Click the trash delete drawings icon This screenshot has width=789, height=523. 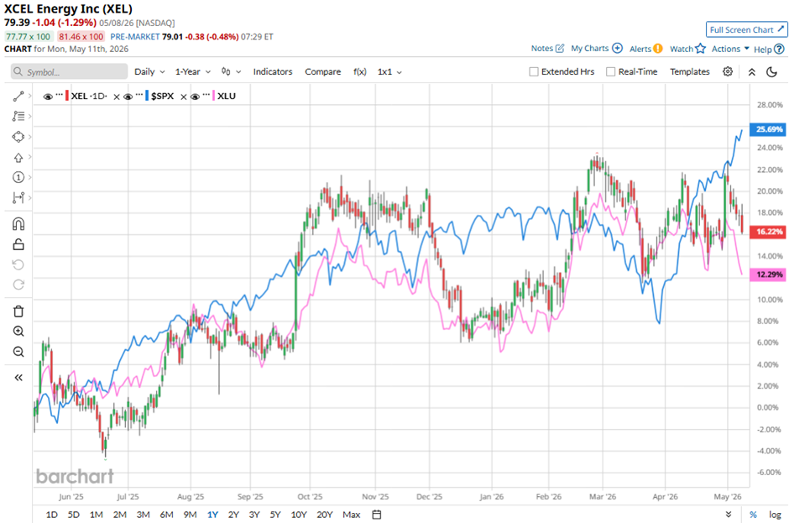[x=18, y=311]
